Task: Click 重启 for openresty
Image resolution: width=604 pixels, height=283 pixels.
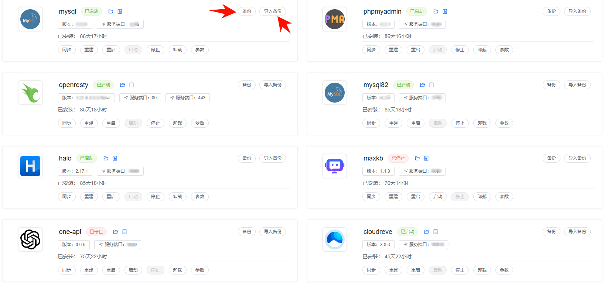Action: coord(111,123)
